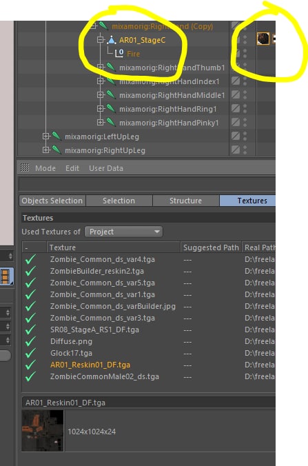Toggle layer square of mixamorig:LeftUpLeg

click(x=236, y=136)
